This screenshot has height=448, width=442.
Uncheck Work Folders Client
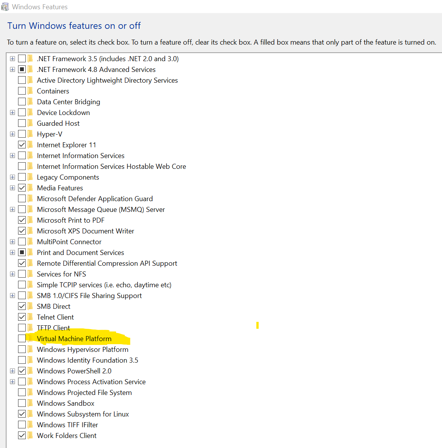point(22,435)
